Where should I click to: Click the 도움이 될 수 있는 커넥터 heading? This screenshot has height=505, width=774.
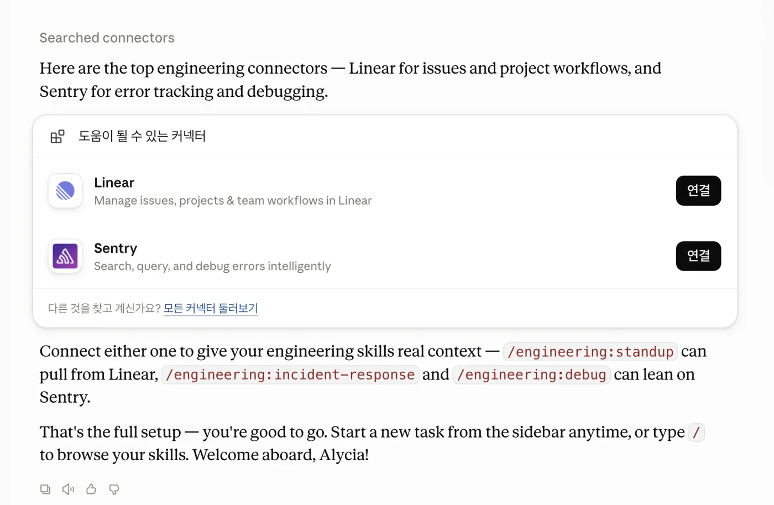142,136
